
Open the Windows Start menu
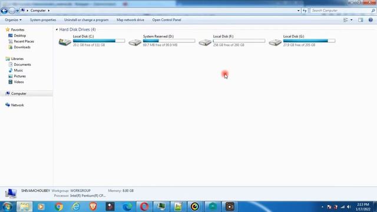tap(7, 207)
